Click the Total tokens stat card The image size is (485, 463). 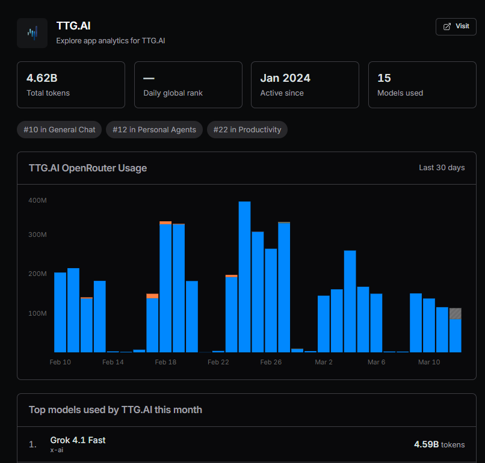click(x=70, y=85)
